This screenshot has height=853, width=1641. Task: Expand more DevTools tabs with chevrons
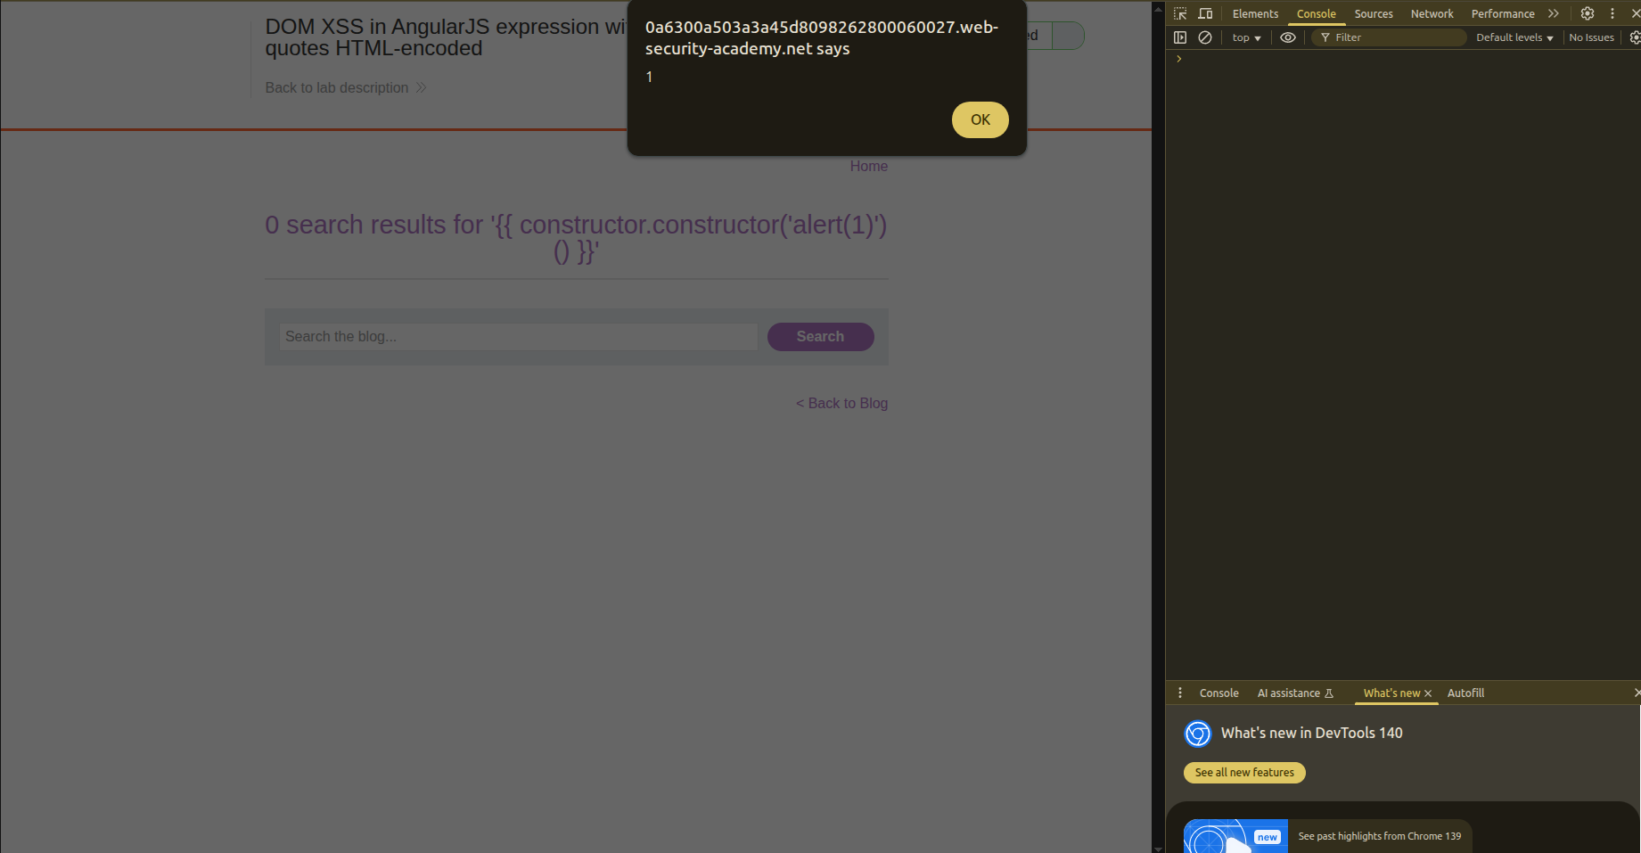click(1554, 13)
